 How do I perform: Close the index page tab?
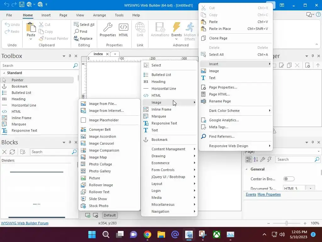point(107,54)
